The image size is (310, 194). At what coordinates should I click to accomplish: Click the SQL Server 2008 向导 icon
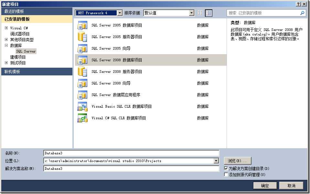coord(82,83)
